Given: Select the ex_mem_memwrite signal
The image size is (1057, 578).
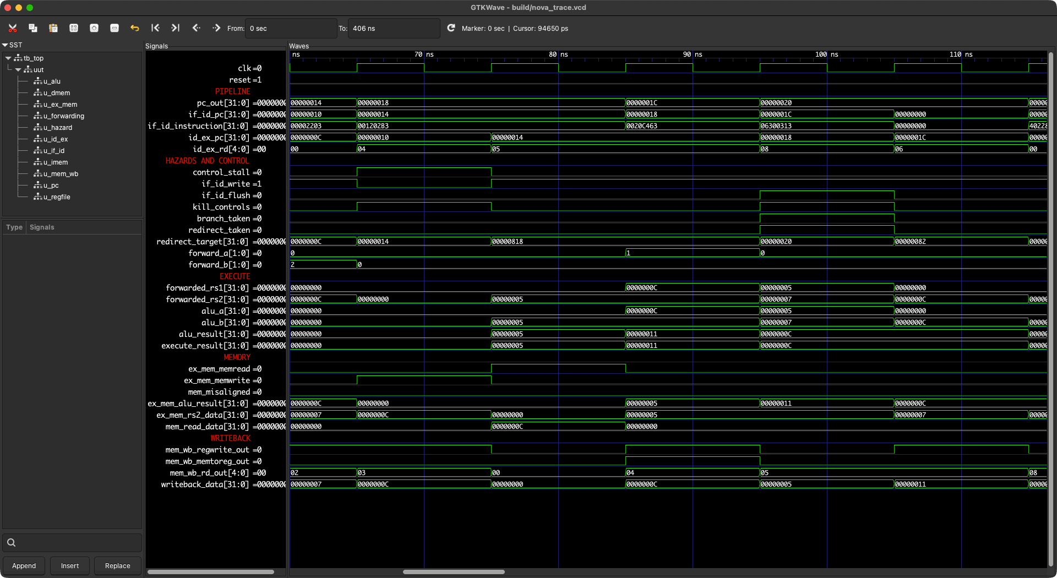Looking at the screenshot, I should coord(217,380).
